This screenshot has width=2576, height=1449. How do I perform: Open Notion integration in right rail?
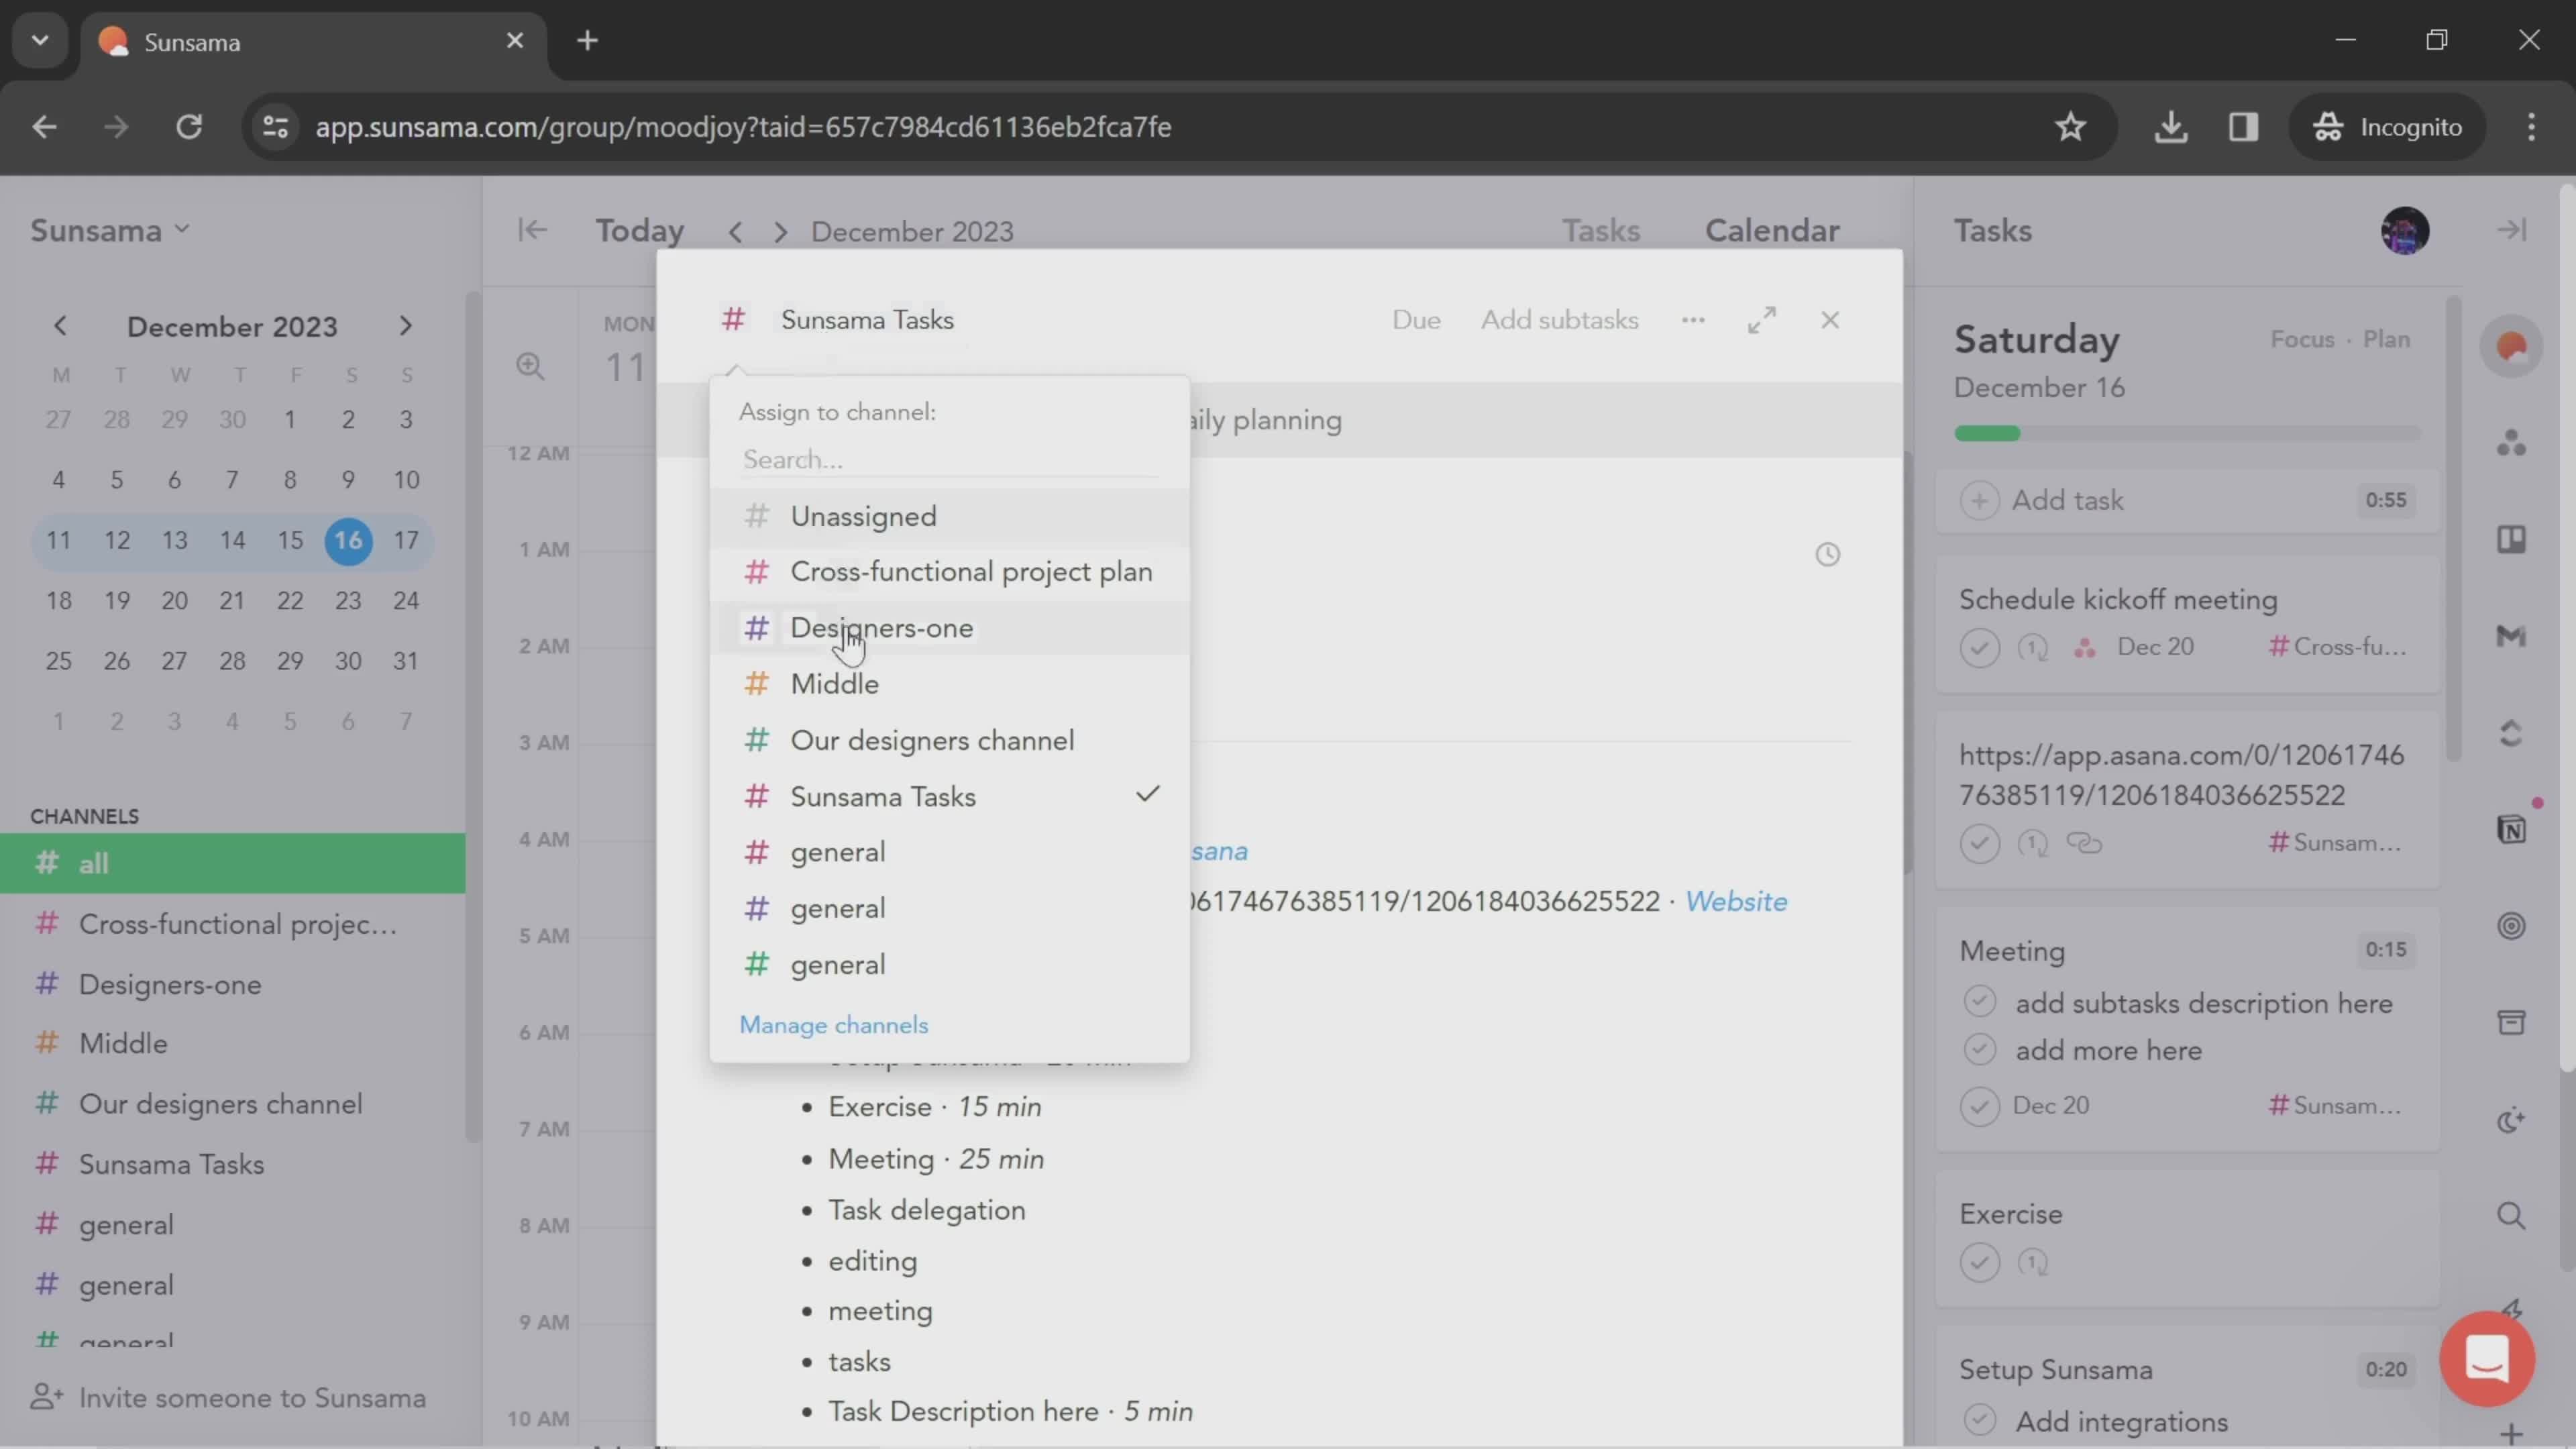coord(2511,829)
